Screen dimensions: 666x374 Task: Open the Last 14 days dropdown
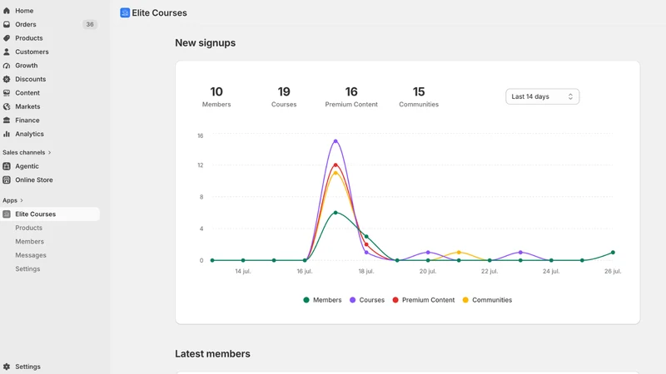coord(542,96)
